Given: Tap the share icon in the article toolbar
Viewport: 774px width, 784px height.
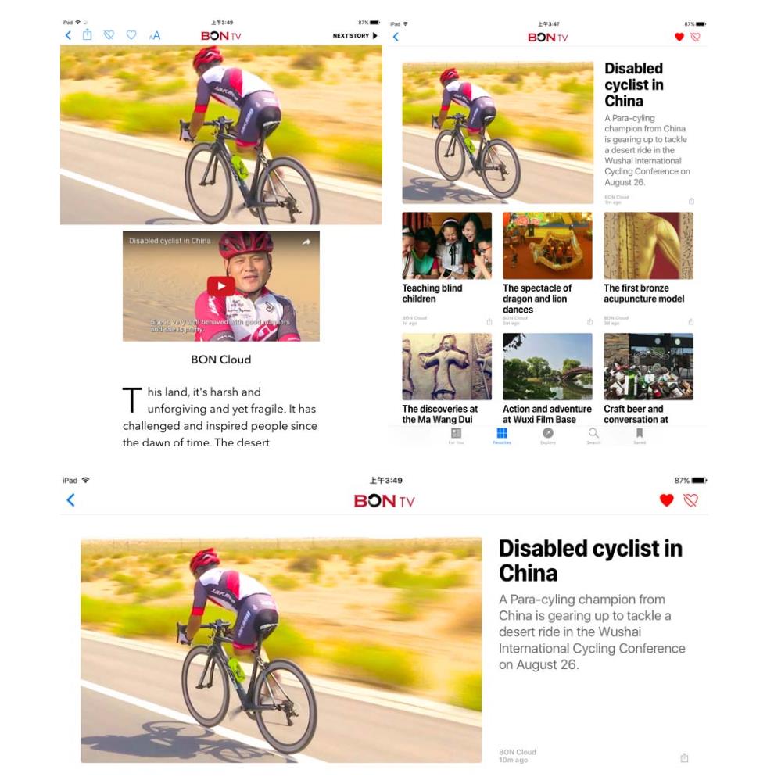Looking at the screenshot, I should (x=87, y=34).
